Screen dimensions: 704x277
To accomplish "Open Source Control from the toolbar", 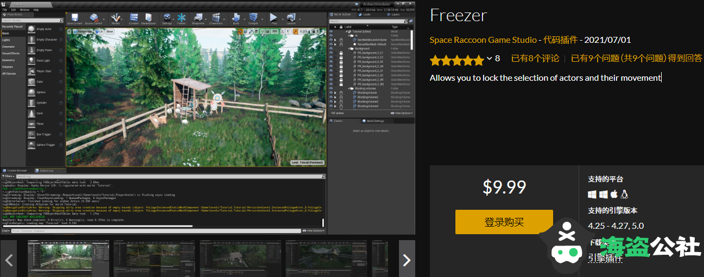I will coord(93,18).
